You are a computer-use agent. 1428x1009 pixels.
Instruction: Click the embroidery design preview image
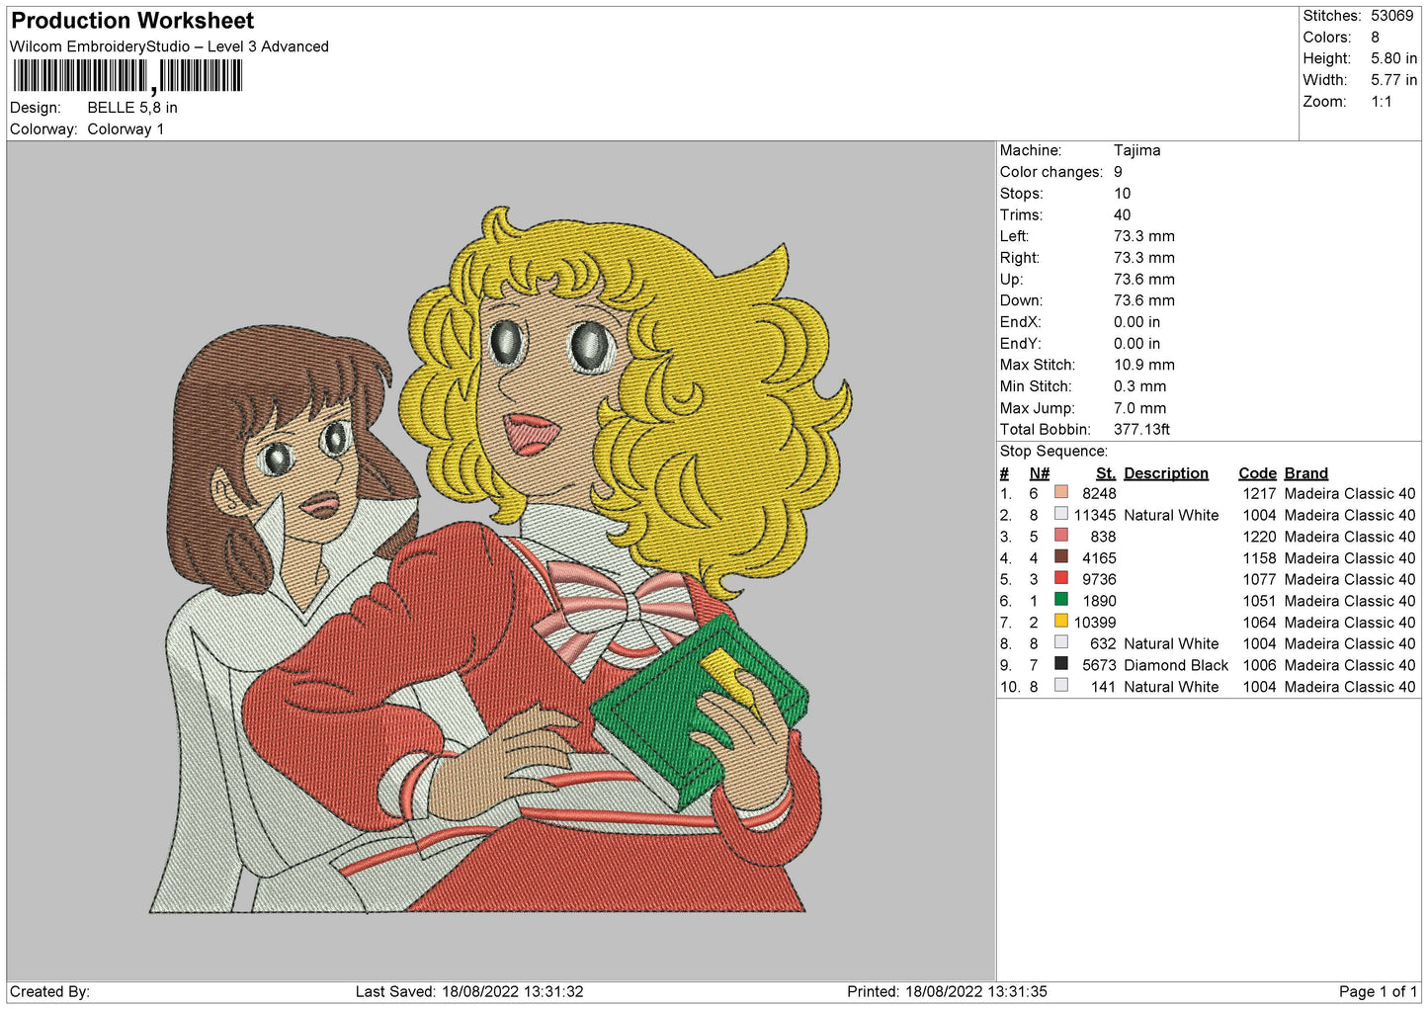pos(500,561)
